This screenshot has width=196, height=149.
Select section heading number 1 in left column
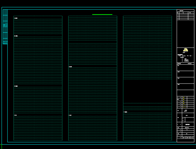tap(16, 18)
